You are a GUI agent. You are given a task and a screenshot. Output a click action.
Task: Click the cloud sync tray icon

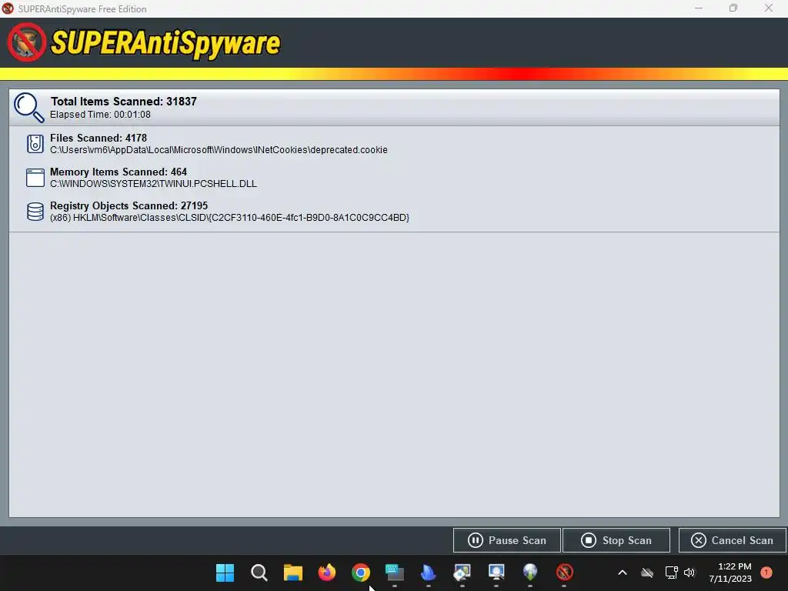point(647,573)
